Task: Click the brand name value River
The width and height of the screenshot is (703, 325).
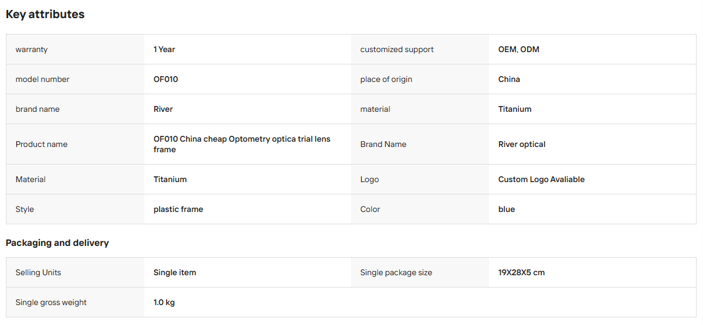Action: click(x=163, y=109)
